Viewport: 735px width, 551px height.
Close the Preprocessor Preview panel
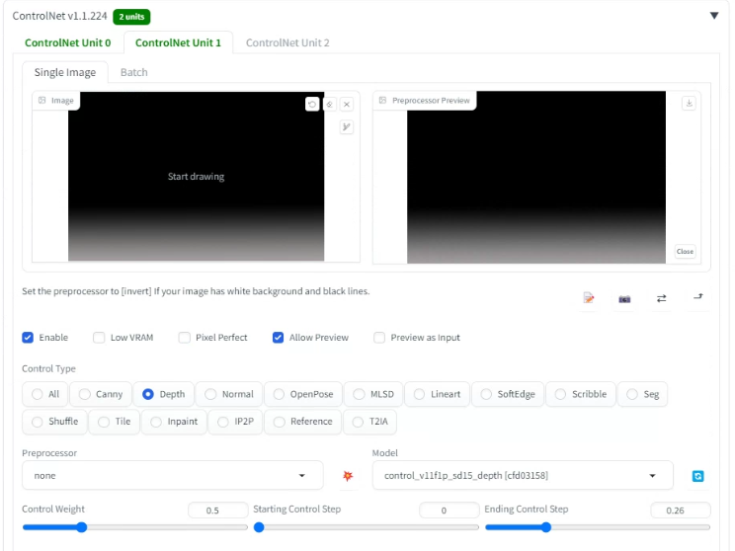tap(685, 252)
